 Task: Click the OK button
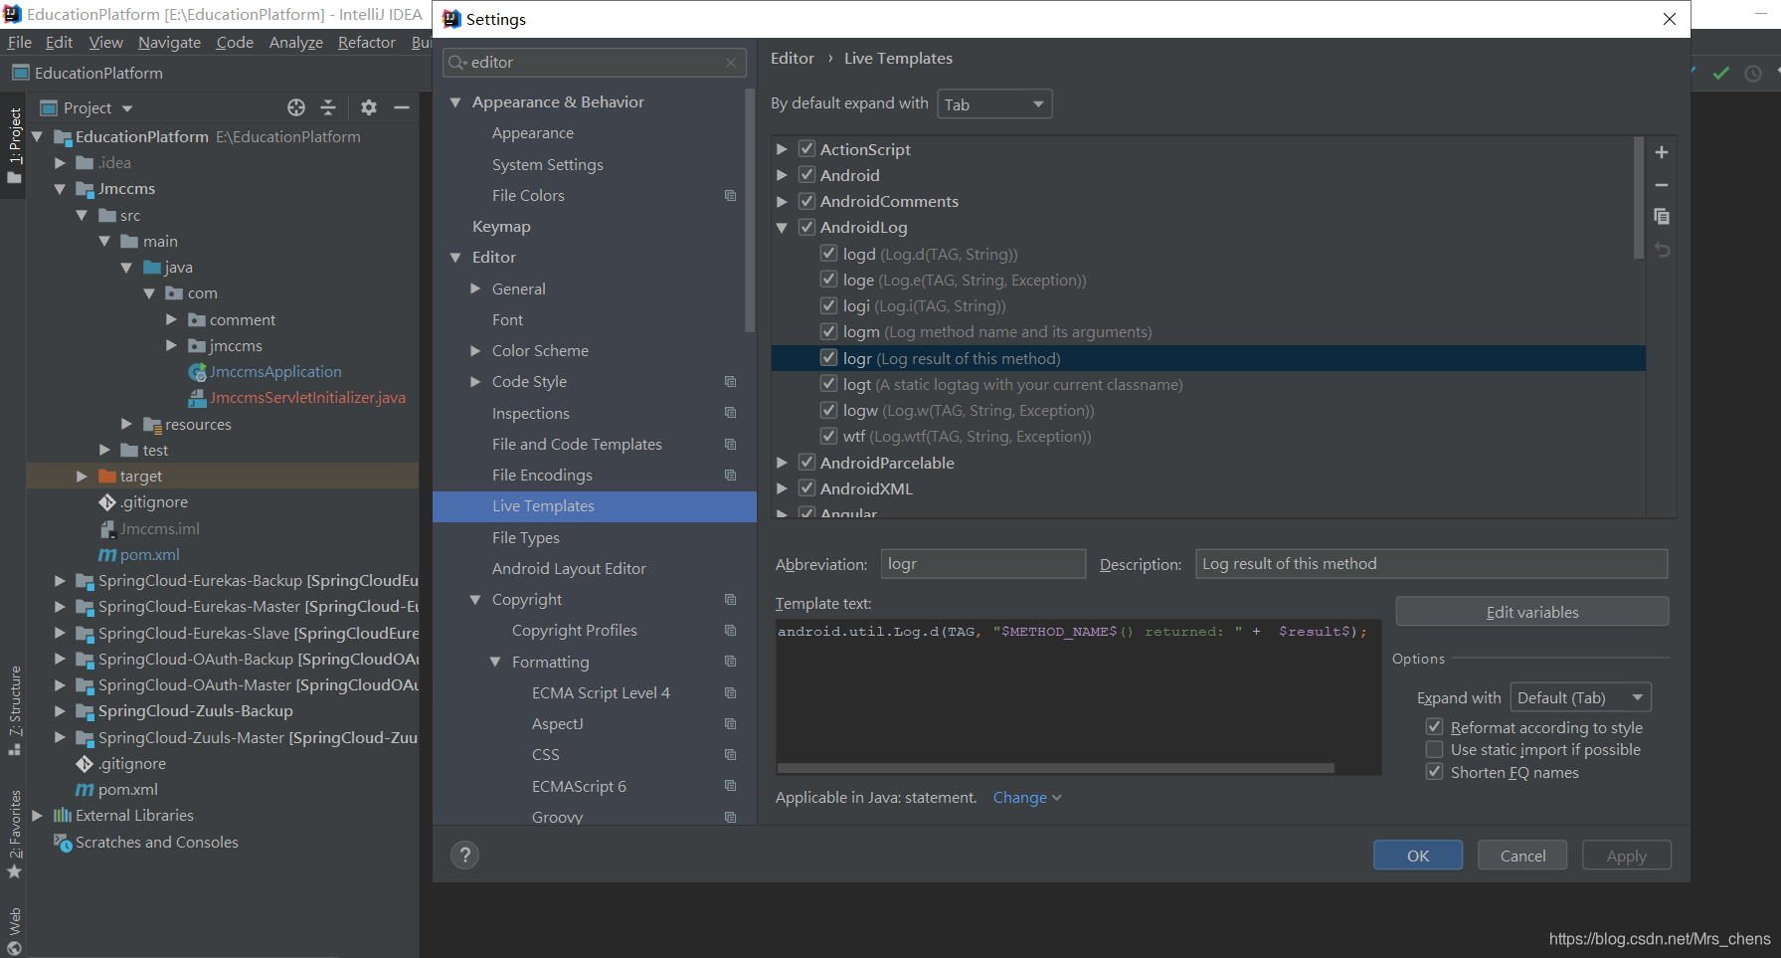click(1418, 856)
